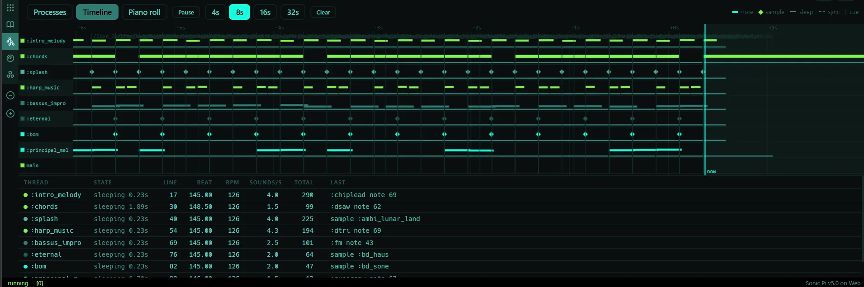
Task: Set timeline window to 8s
Action: pos(239,12)
